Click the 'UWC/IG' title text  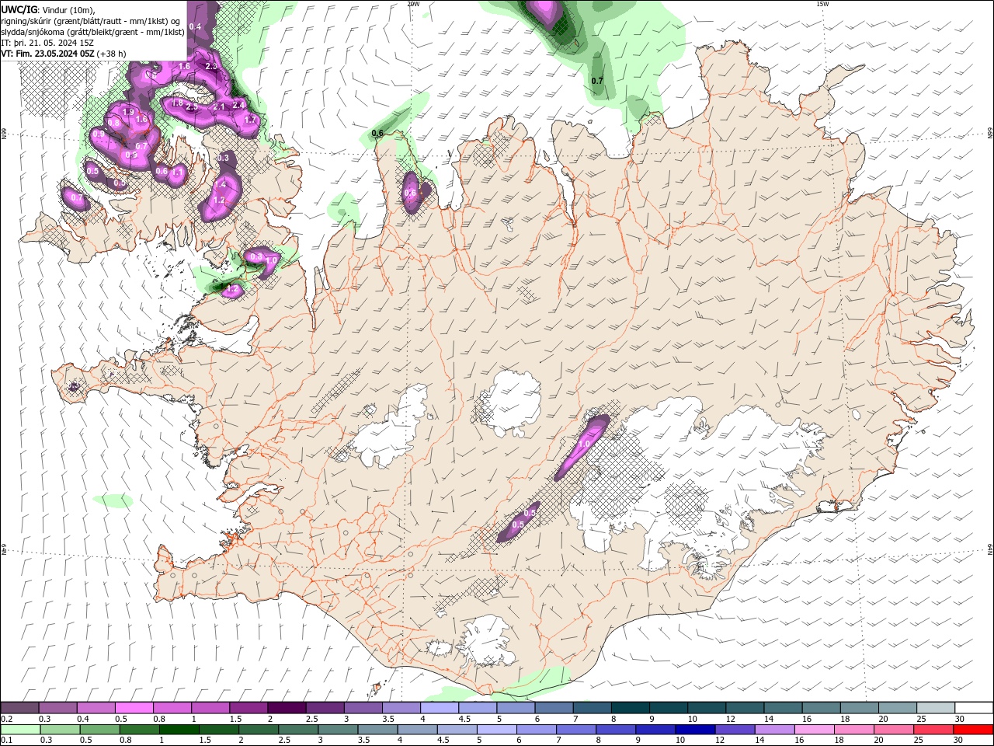(x=19, y=9)
